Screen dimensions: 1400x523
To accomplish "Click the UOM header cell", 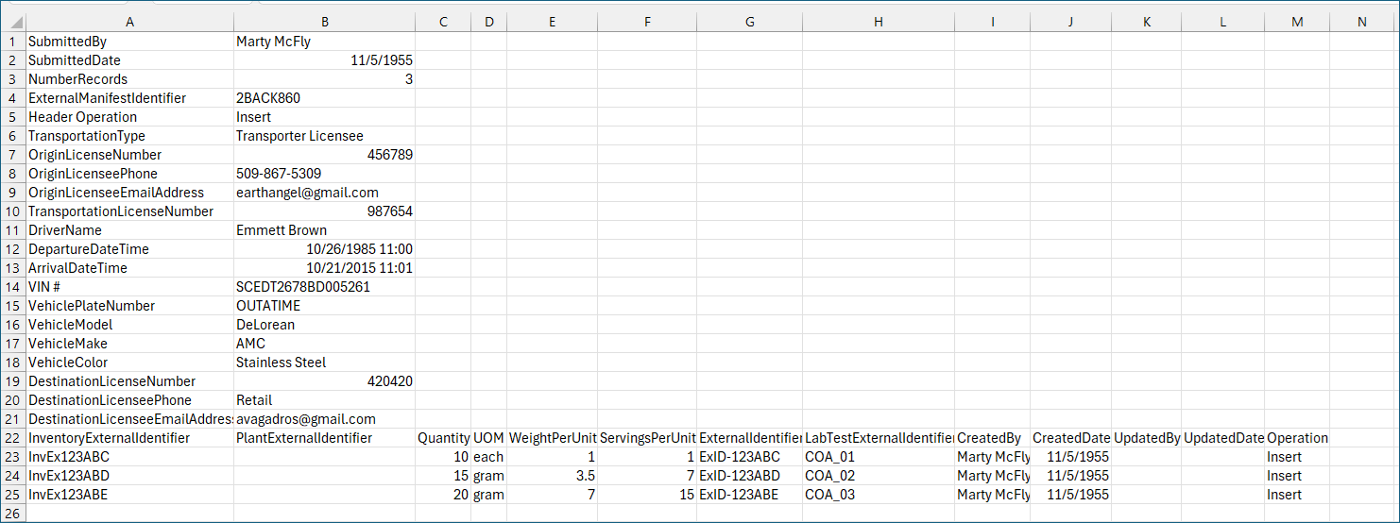I will point(488,438).
